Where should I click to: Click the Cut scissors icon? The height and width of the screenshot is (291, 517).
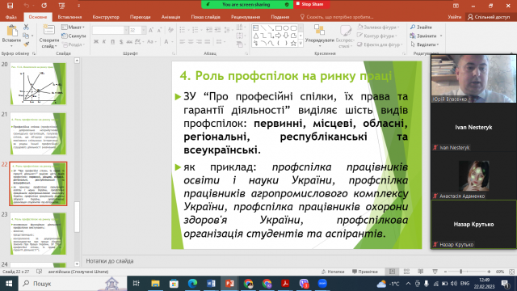[26, 27]
